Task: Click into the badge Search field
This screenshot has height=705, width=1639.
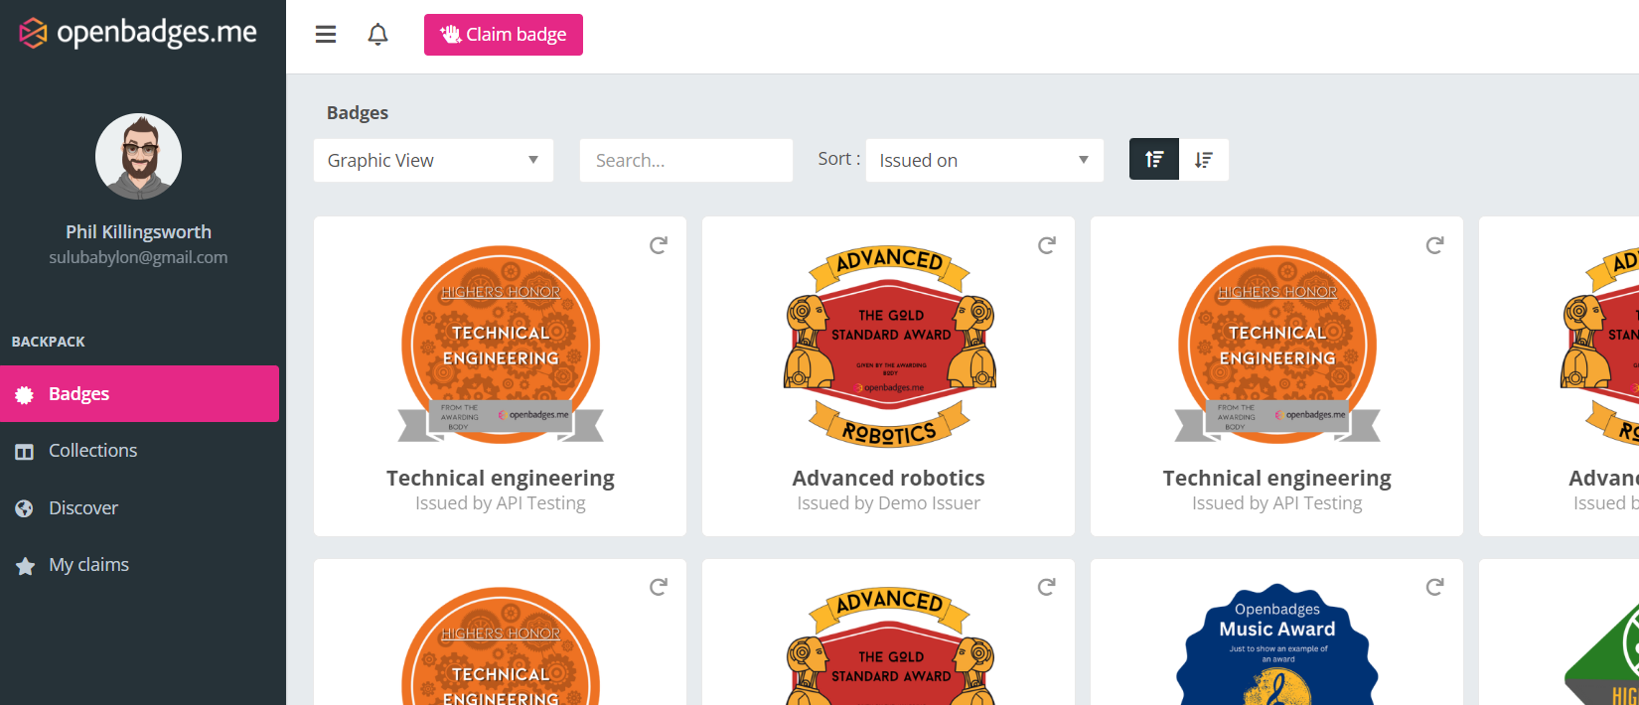Action: [x=685, y=160]
